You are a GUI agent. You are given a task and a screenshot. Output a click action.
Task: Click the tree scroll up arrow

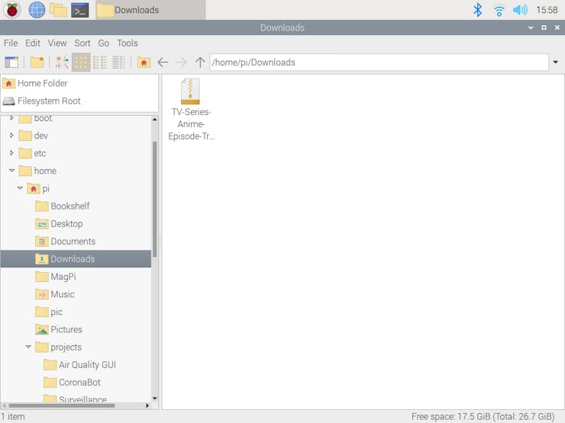pyautogui.click(x=154, y=120)
